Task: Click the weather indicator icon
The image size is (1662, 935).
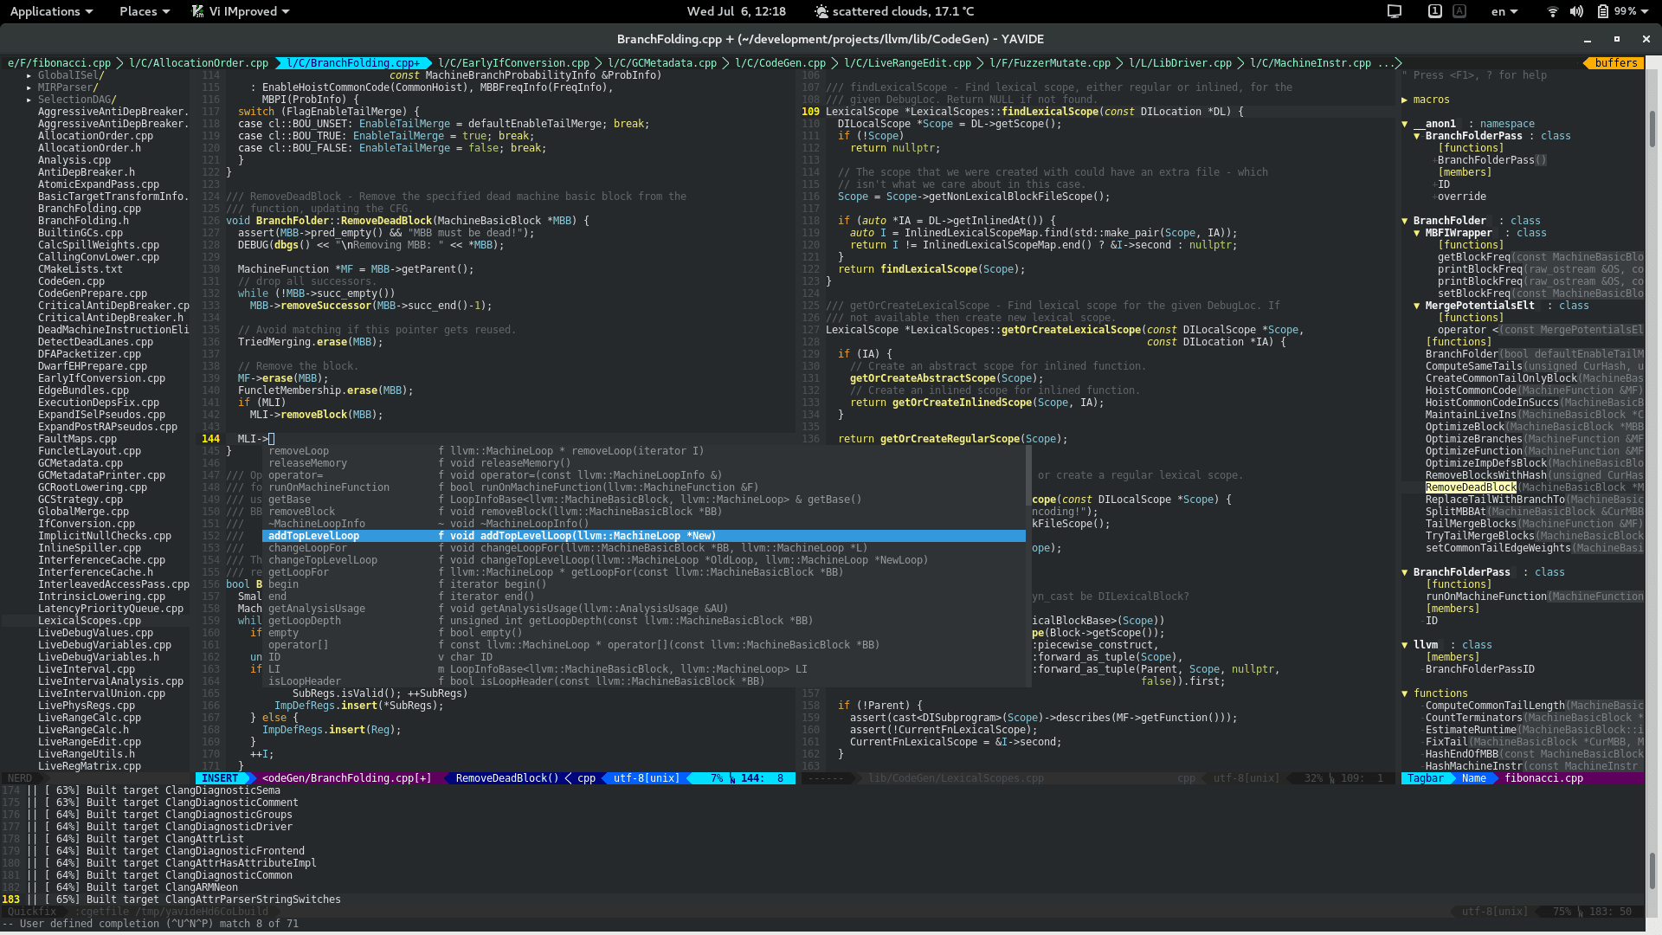Action: pyautogui.click(x=821, y=11)
